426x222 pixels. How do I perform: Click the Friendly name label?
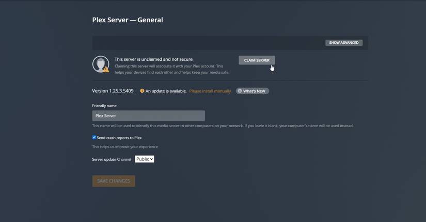[104, 106]
